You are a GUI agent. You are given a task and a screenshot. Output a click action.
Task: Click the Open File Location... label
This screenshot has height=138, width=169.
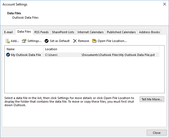tap(112, 41)
